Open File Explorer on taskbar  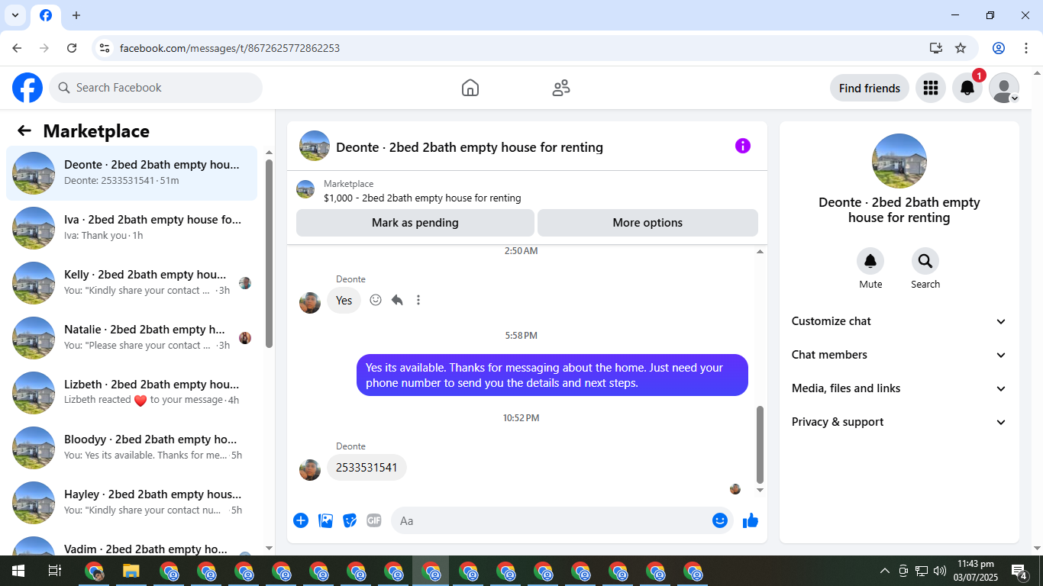click(x=131, y=571)
